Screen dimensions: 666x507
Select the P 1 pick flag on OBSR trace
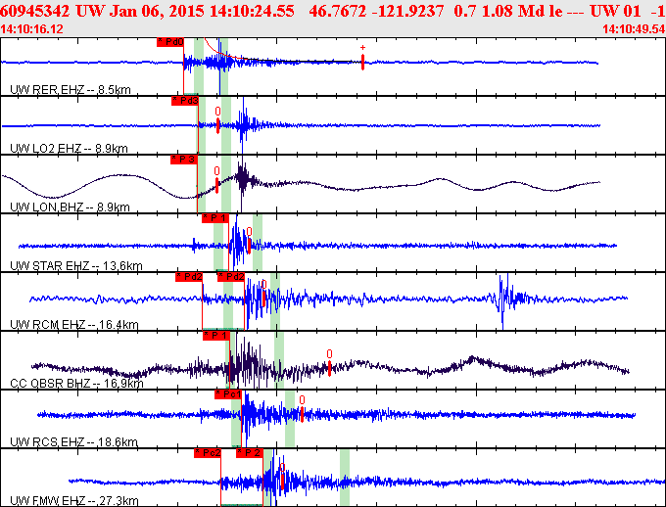click(x=216, y=336)
